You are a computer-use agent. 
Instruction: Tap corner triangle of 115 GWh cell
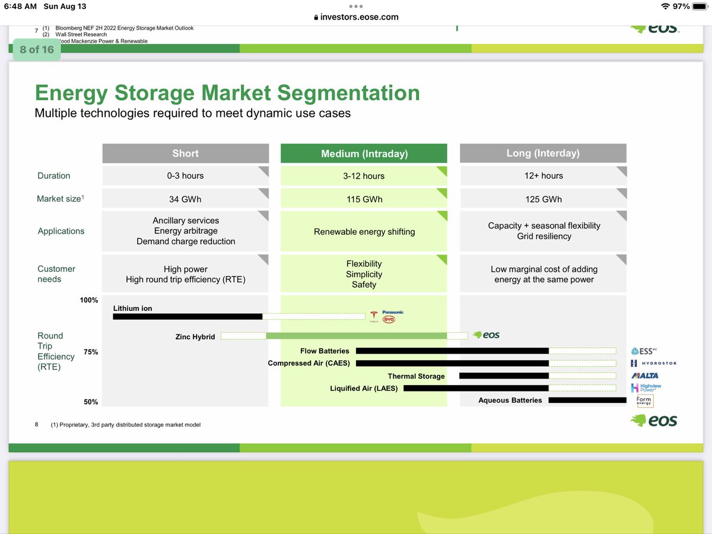tap(443, 192)
